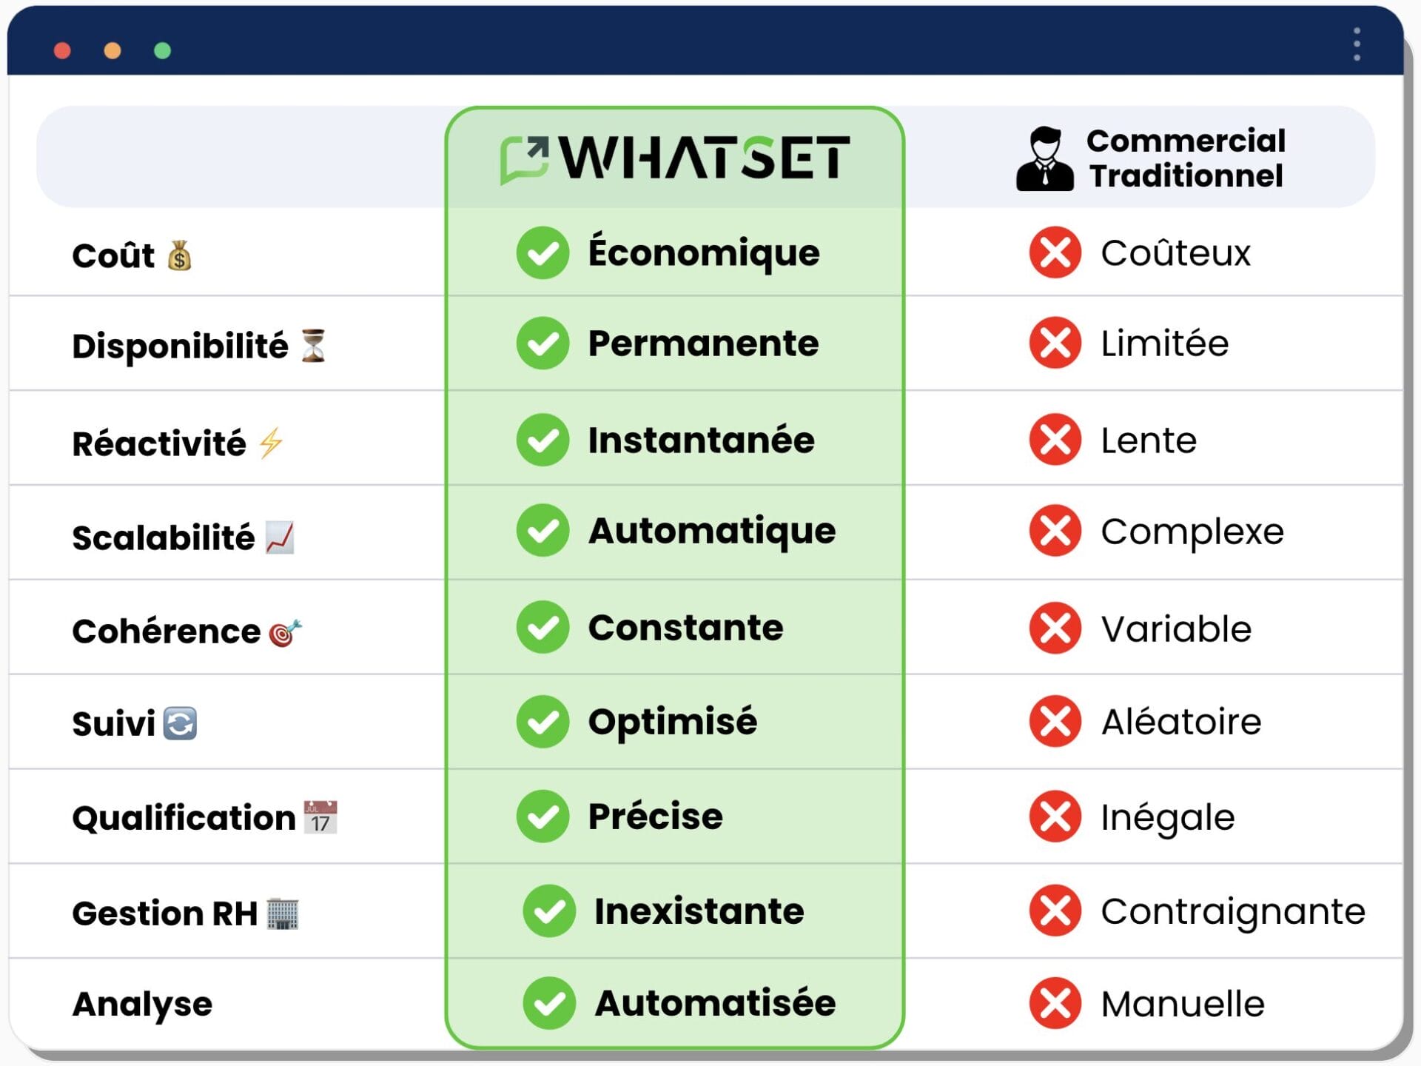Image resolution: width=1421 pixels, height=1066 pixels.
Task: Click the Analyse row label
Action: [142, 1005]
